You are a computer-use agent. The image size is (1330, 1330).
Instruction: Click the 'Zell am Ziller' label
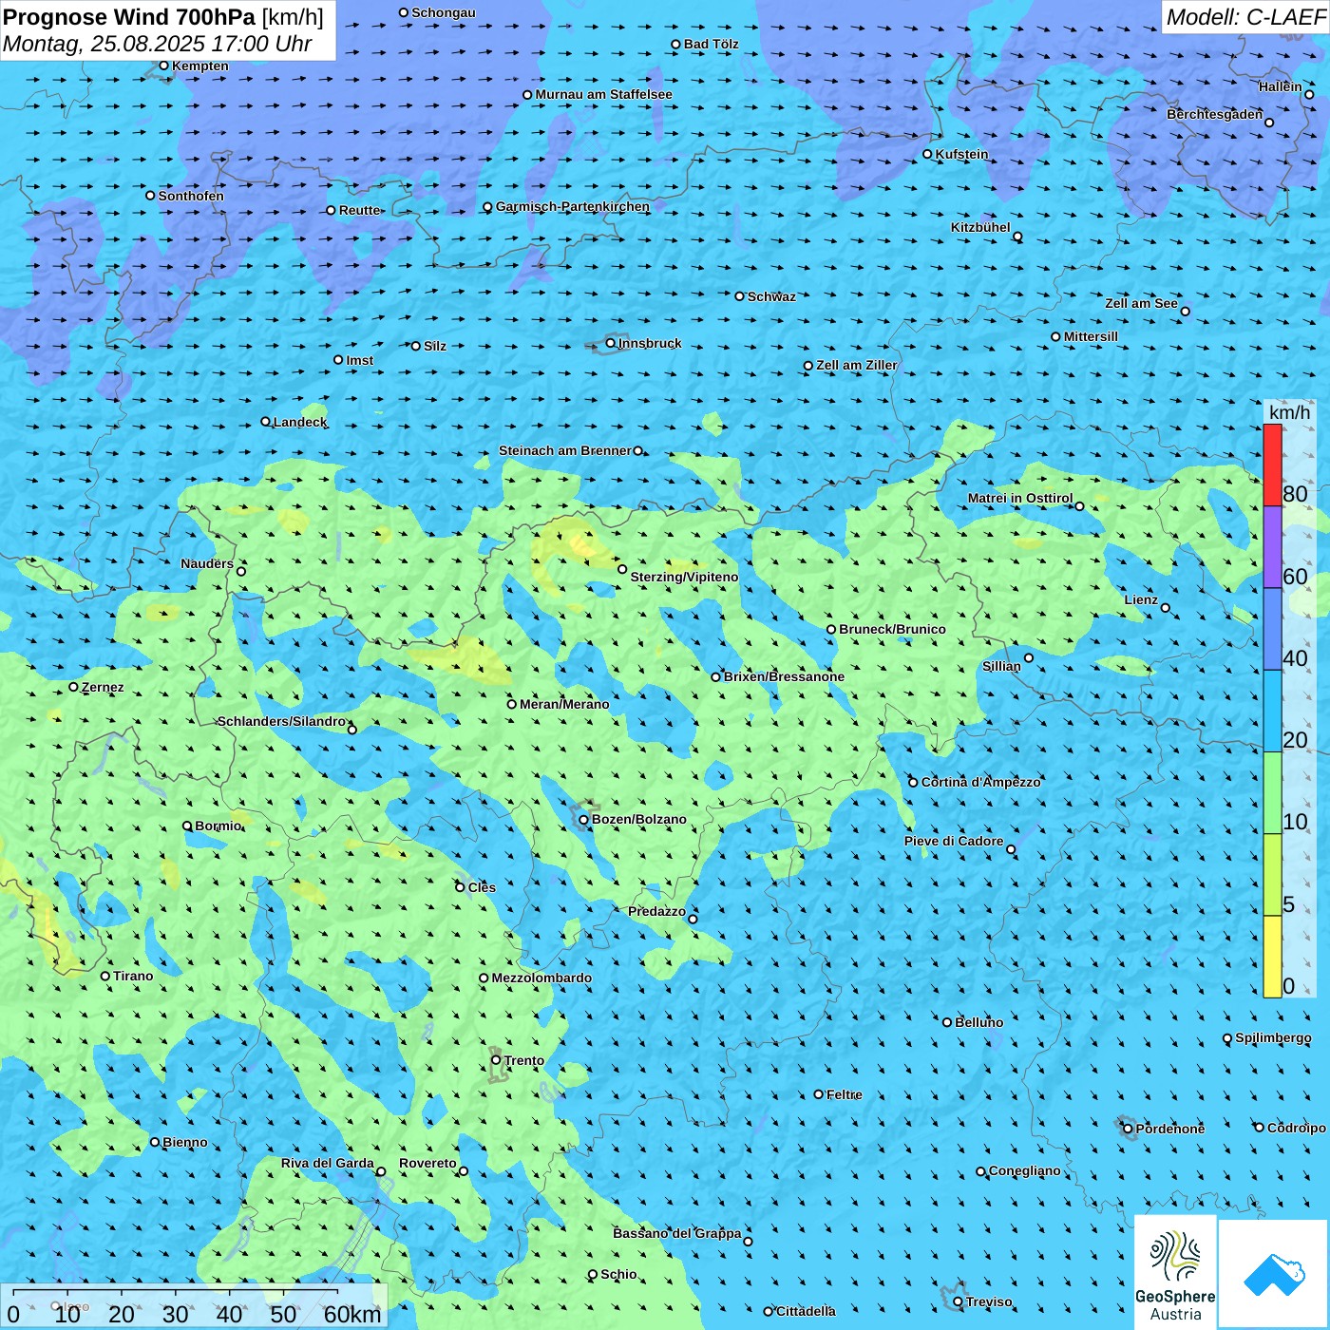click(857, 365)
